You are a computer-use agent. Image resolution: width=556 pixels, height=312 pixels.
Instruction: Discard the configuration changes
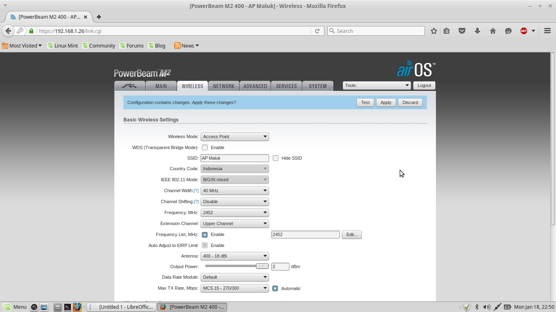click(410, 102)
